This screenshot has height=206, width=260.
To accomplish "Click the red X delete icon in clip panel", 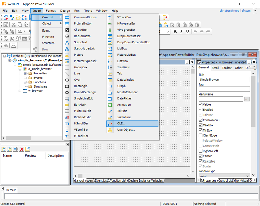I will pyautogui.click(x=22, y=149).
